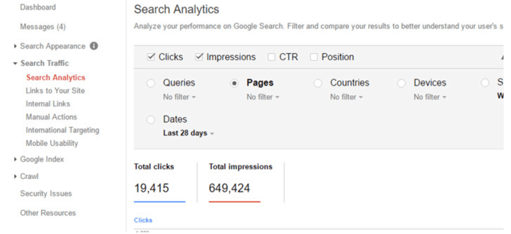Open the Last 28 days dropdown

click(x=189, y=133)
